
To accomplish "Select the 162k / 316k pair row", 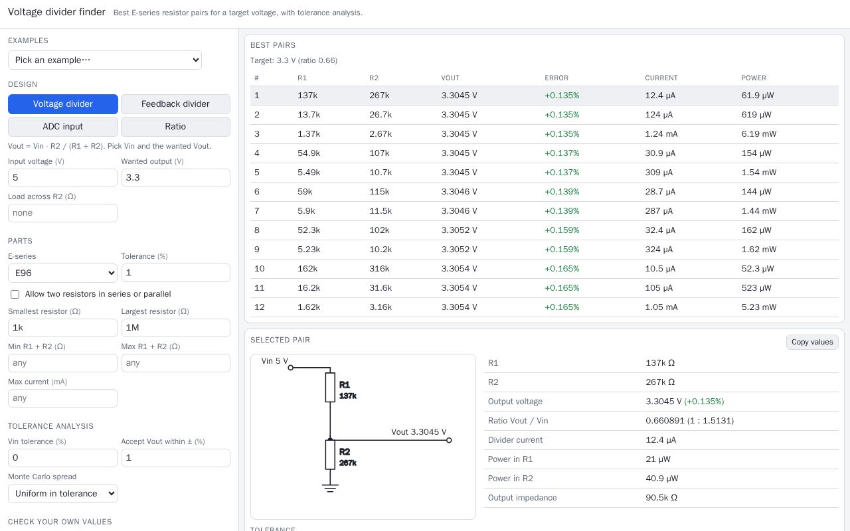I will (x=545, y=269).
